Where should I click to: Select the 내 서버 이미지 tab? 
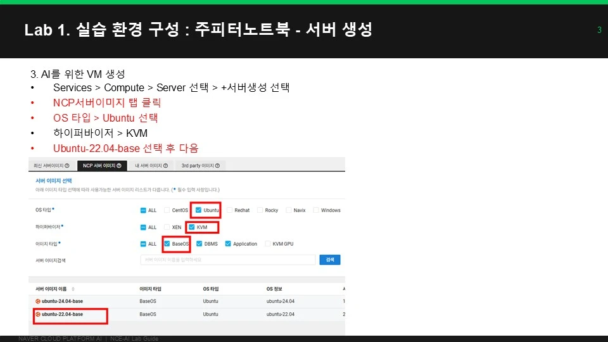[151, 165]
